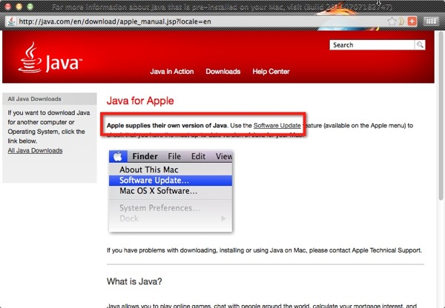Click the What is Java? heading
The width and height of the screenshot is (445, 308).
coord(134,281)
